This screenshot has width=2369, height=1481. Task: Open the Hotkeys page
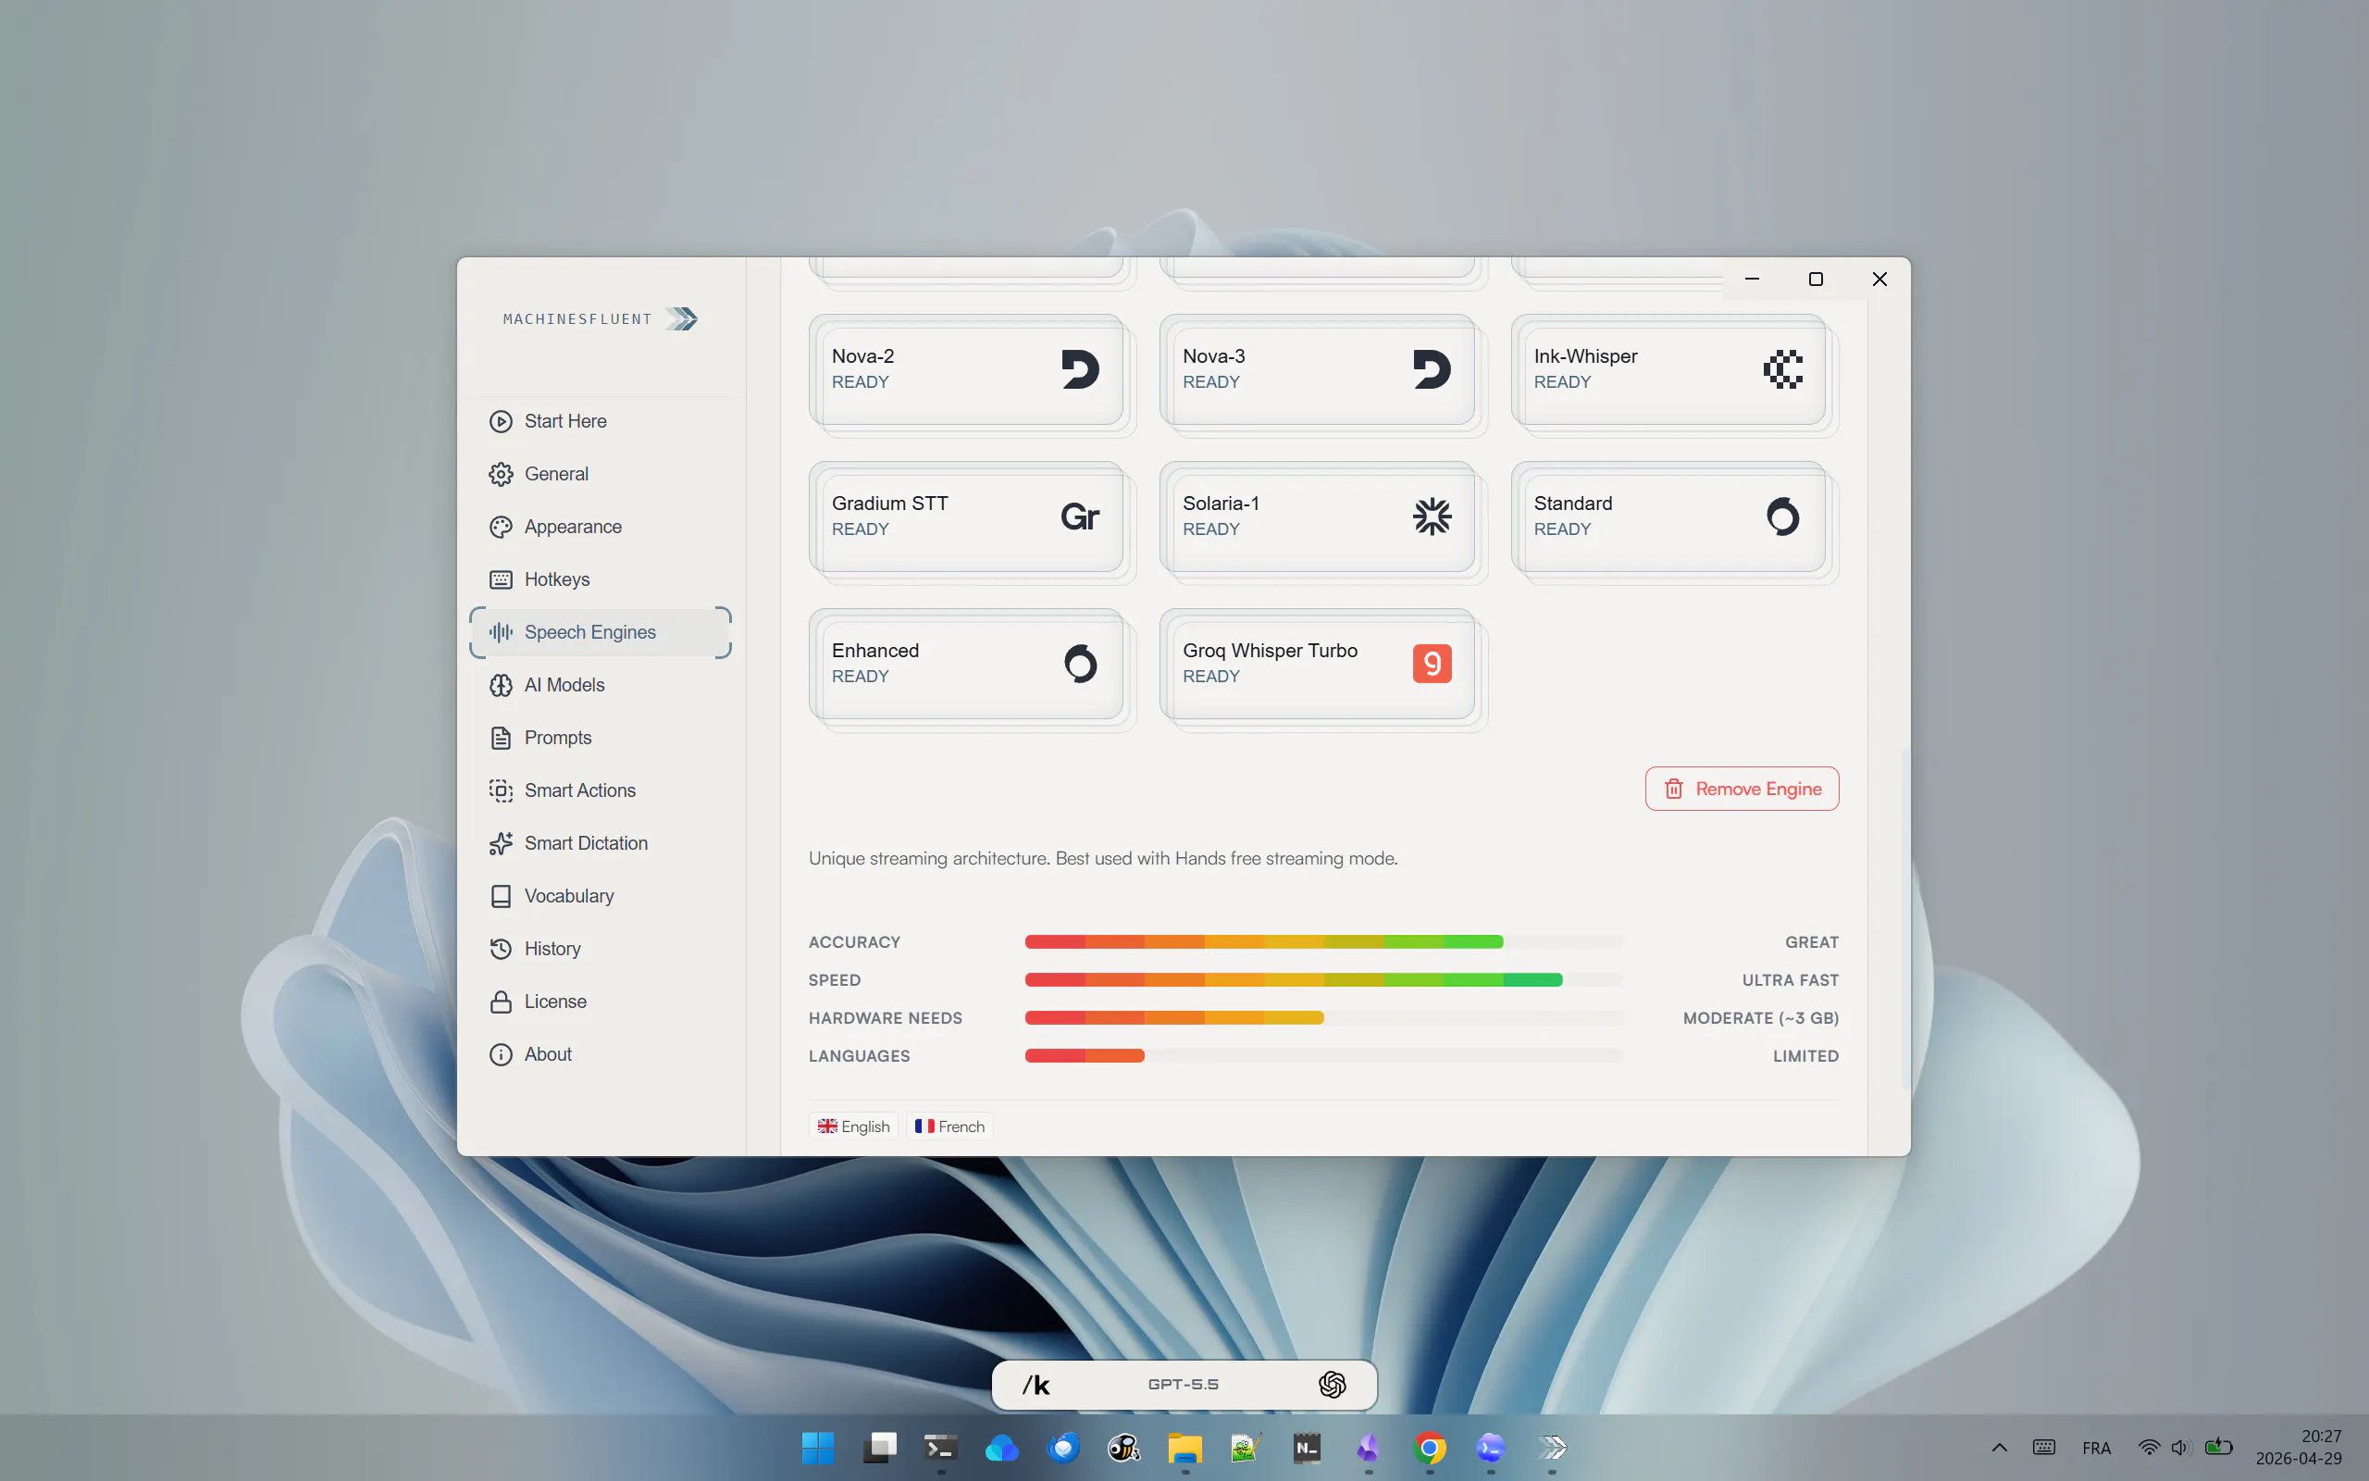600,579
